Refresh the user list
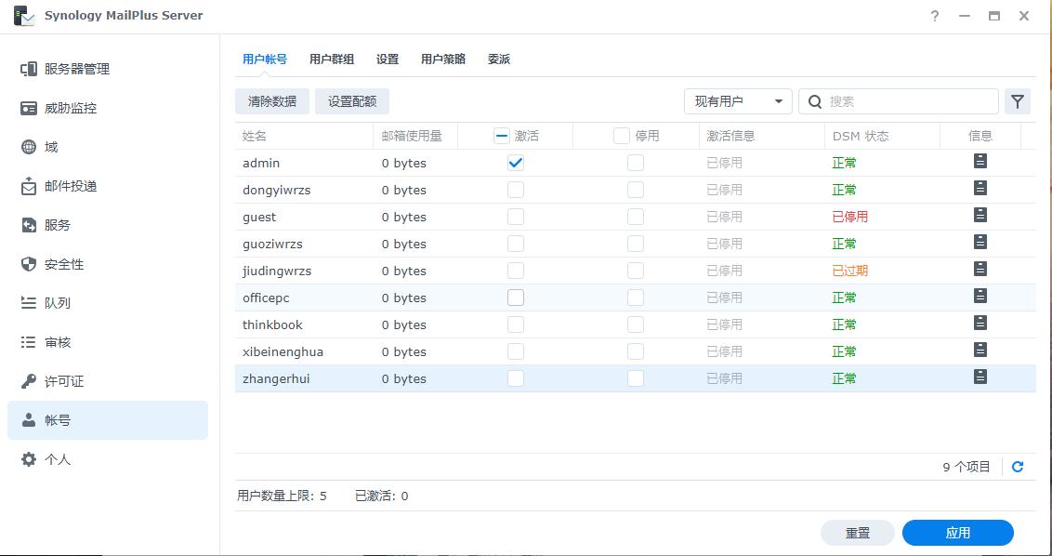Viewport: 1052px width, 556px height. coord(1017,467)
